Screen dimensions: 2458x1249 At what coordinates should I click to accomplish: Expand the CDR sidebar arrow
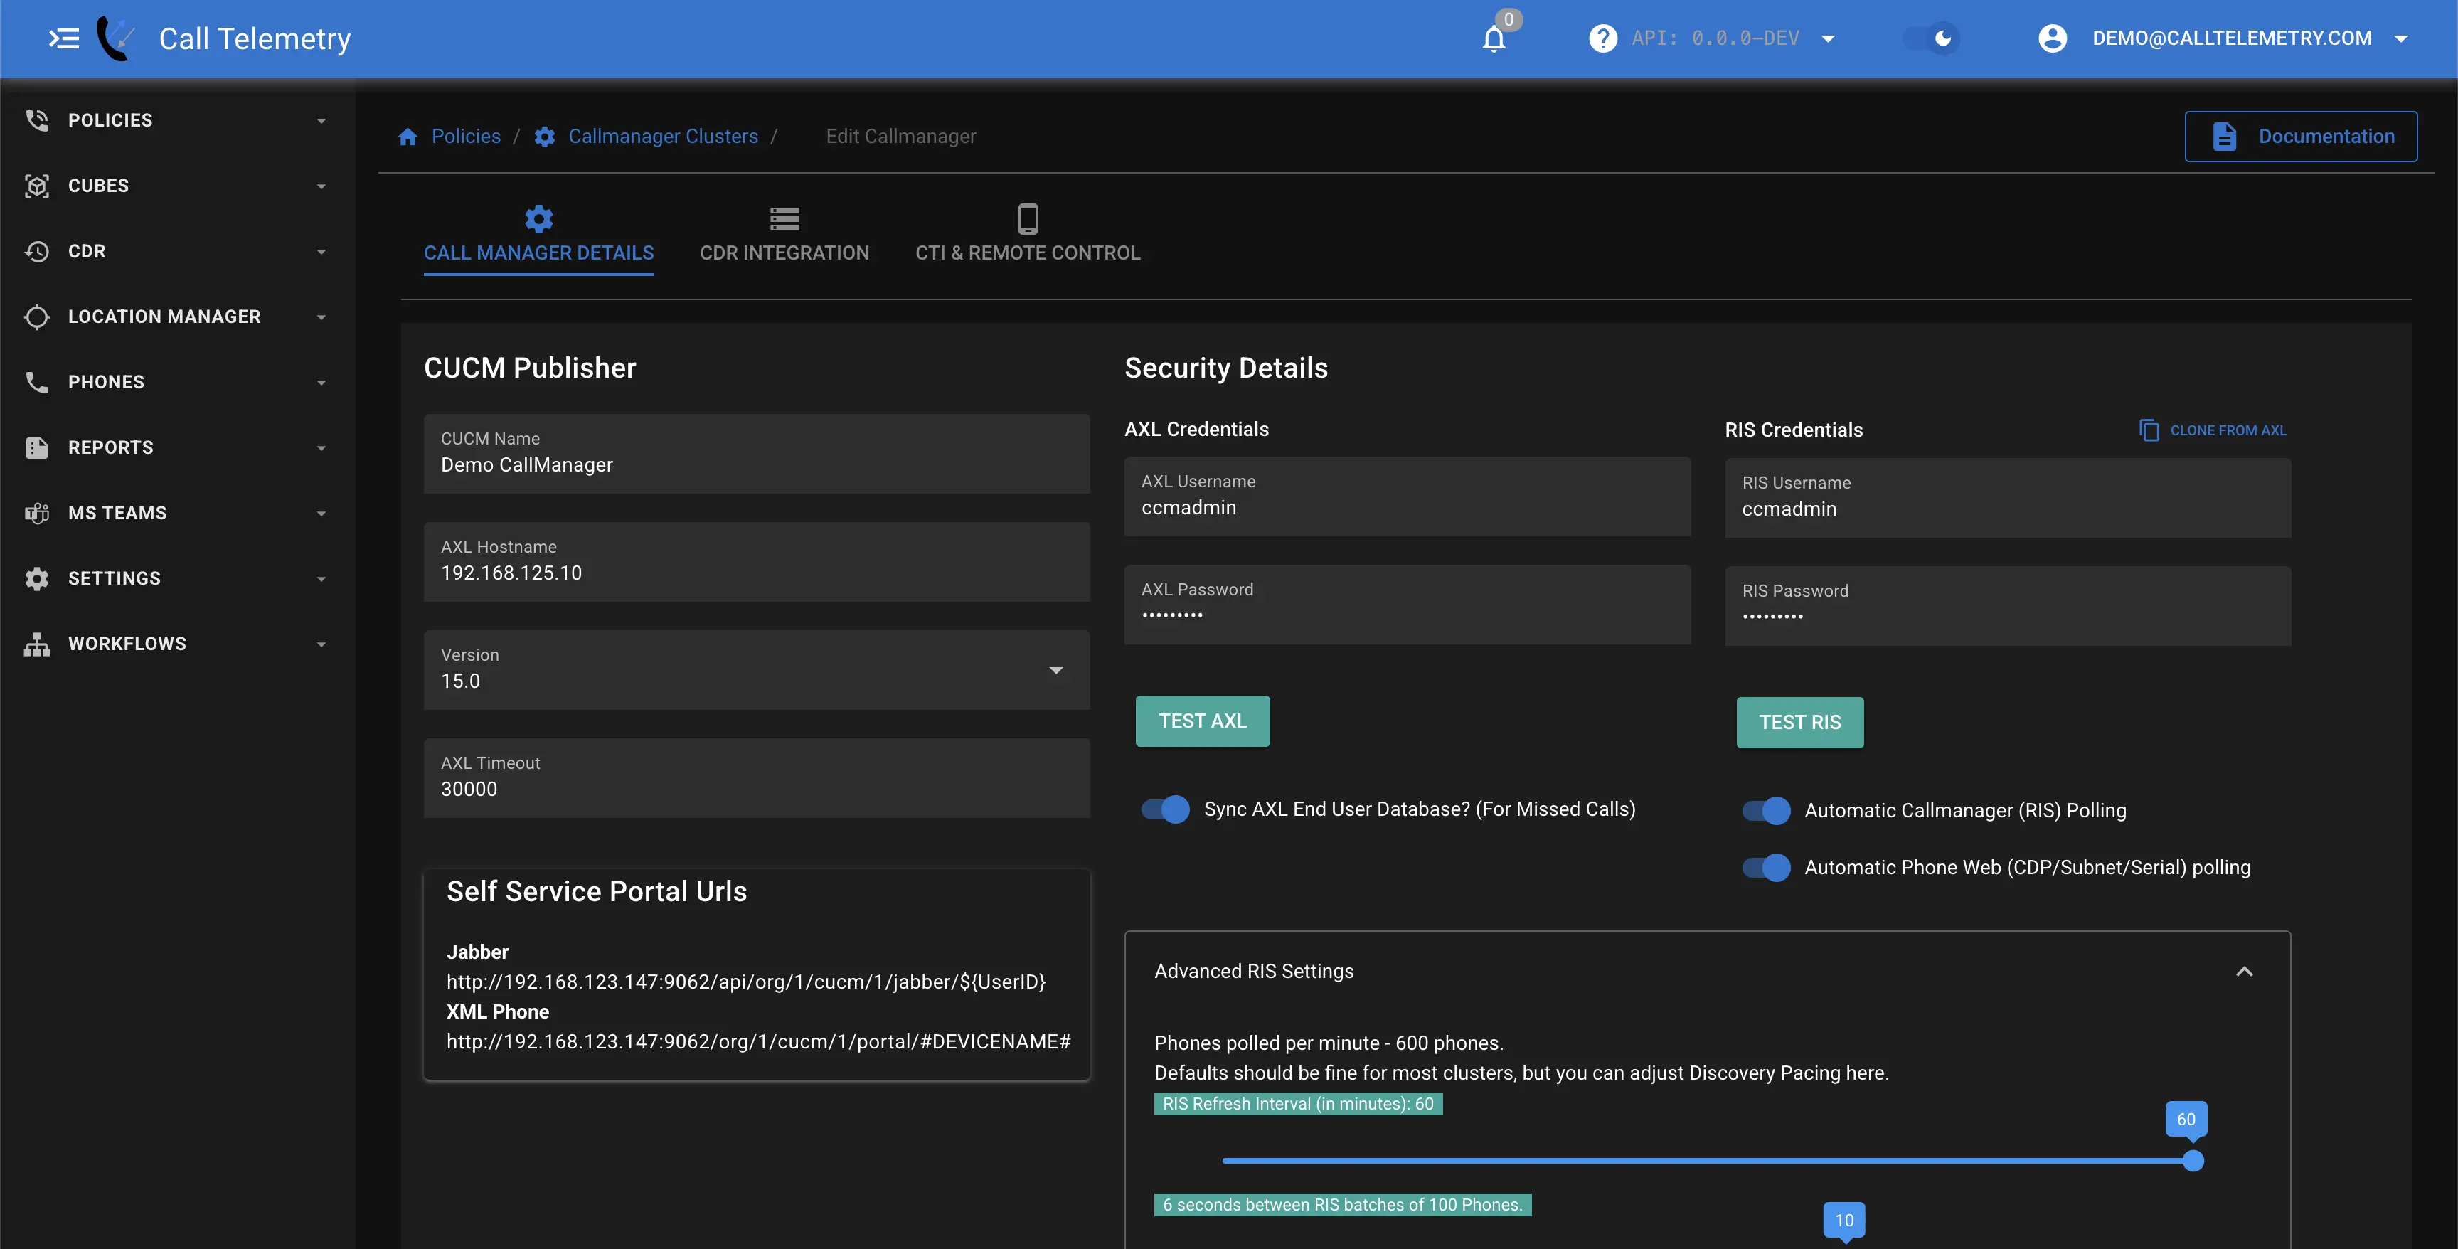321,252
